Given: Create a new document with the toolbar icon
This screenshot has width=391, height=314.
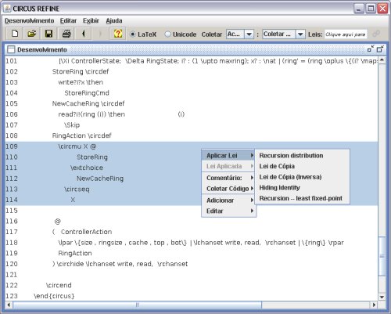Looking at the screenshot, I should pos(15,34).
